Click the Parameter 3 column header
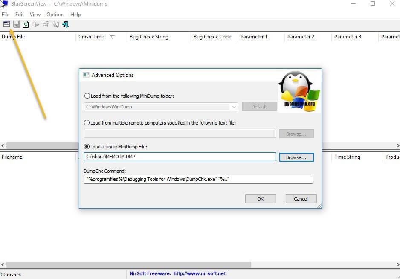 (x=355, y=37)
